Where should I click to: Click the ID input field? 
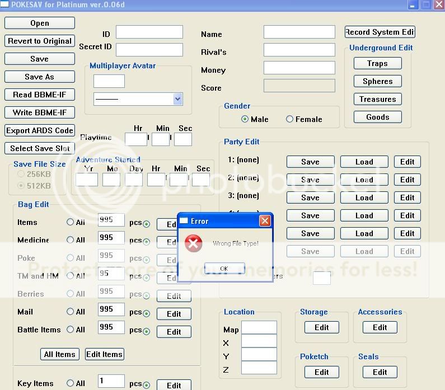pyautogui.click(x=149, y=32)
